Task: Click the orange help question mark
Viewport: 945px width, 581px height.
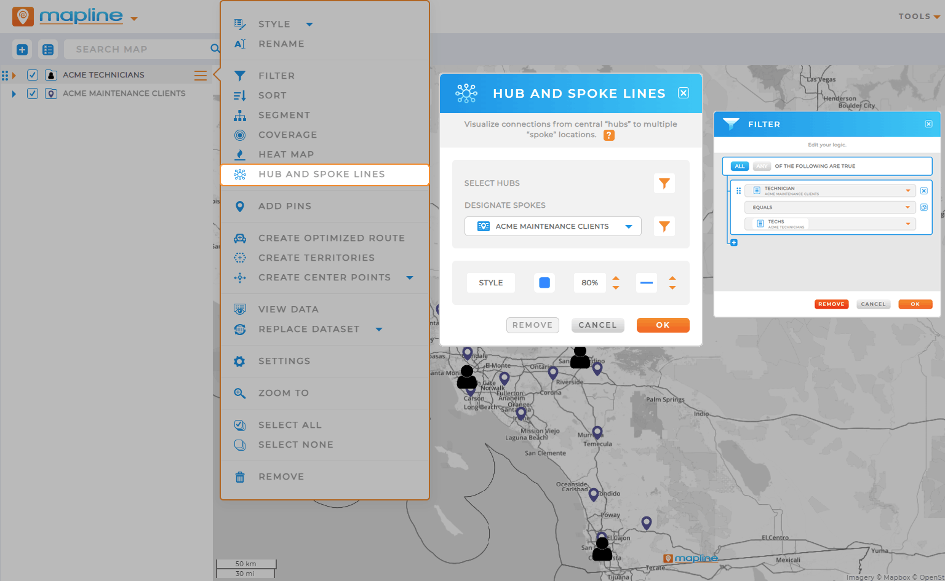Action: point(609,135)
